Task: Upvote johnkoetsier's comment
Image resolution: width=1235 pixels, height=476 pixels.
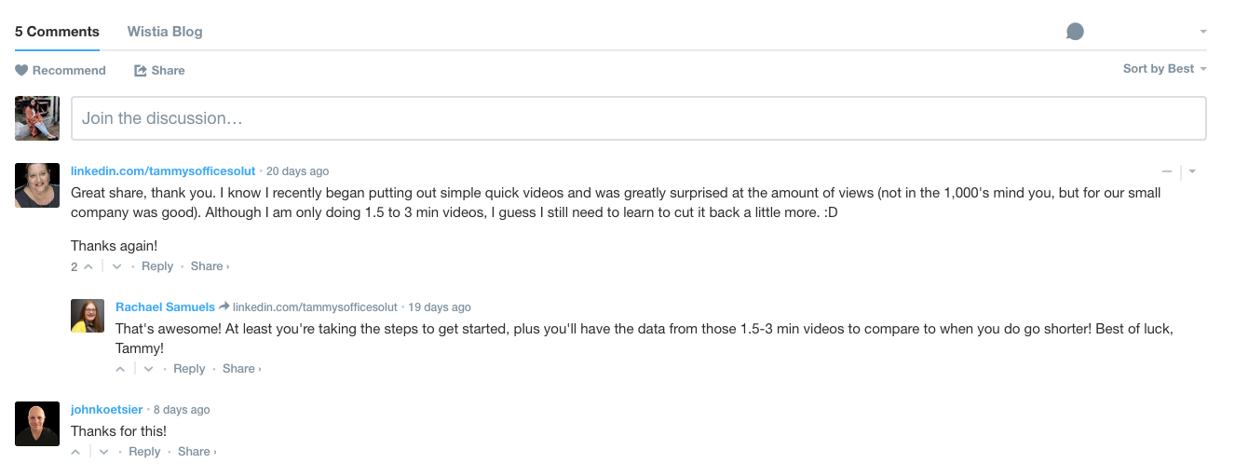Action: click(x=75, y=452)
